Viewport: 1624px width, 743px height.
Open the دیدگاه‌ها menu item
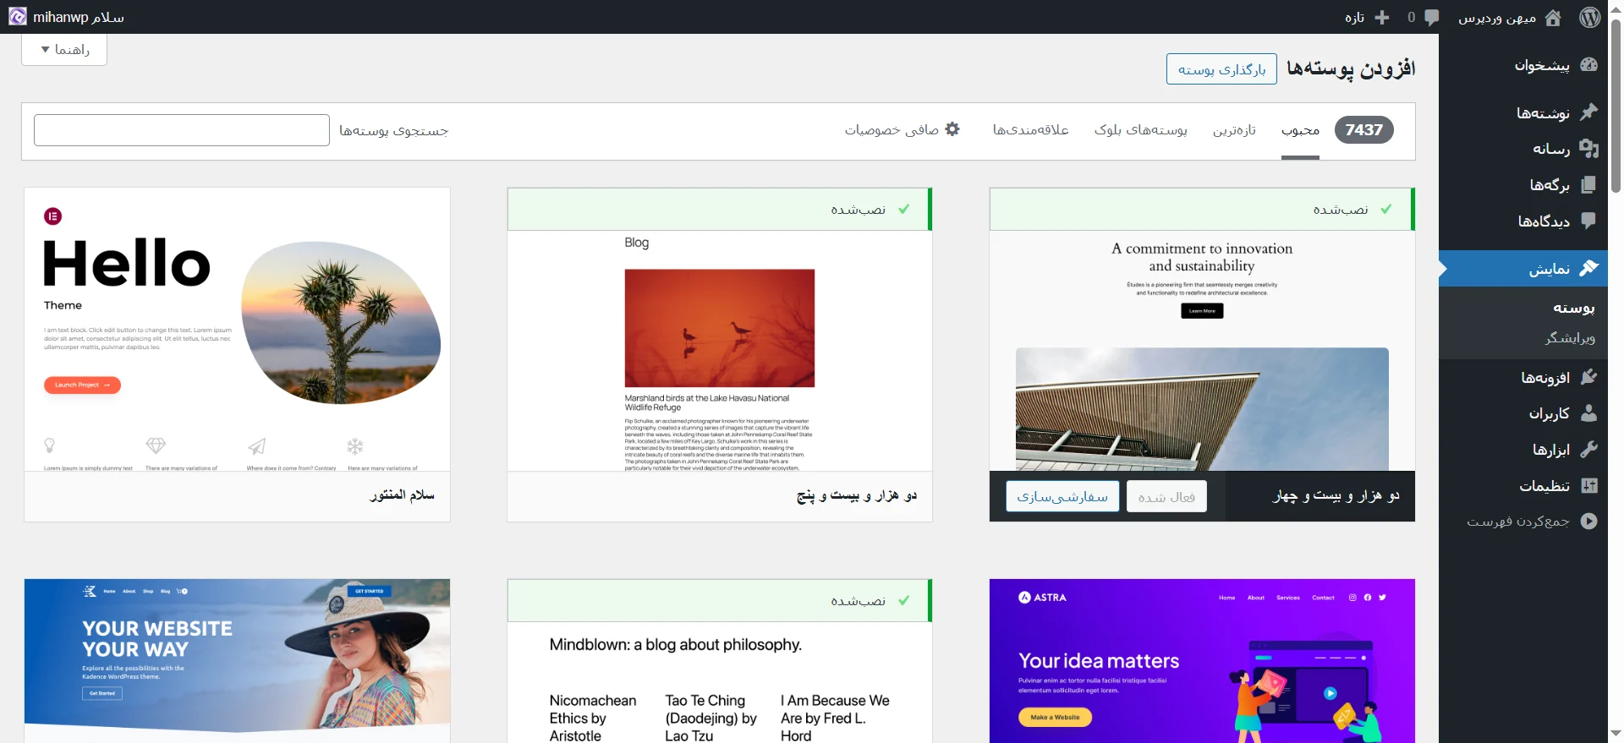(1523, 221)
